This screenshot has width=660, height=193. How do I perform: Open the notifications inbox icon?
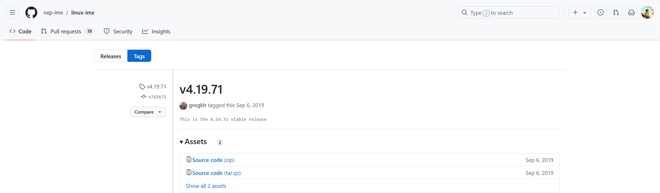[631, 12]
